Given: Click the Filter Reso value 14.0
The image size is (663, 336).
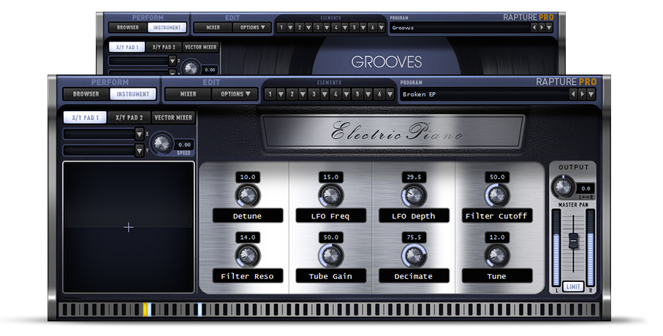Looking at the screenshot, I should pos(248,237).
